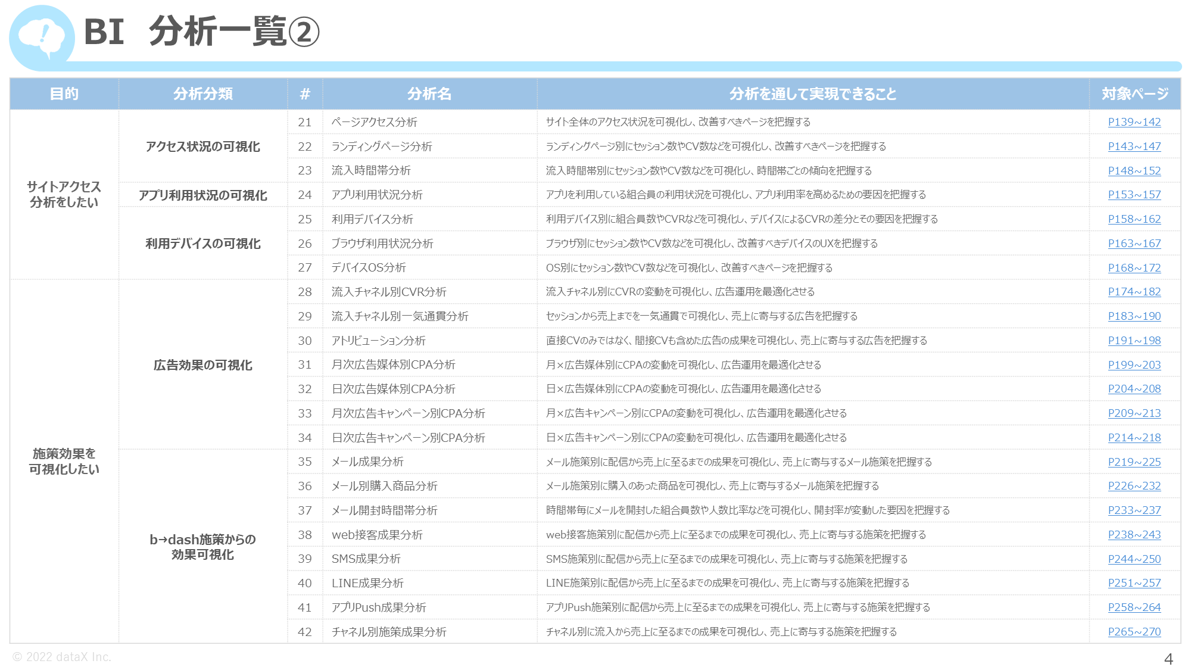
Task: Click the slide page number 4
Action: (1168, 659)
